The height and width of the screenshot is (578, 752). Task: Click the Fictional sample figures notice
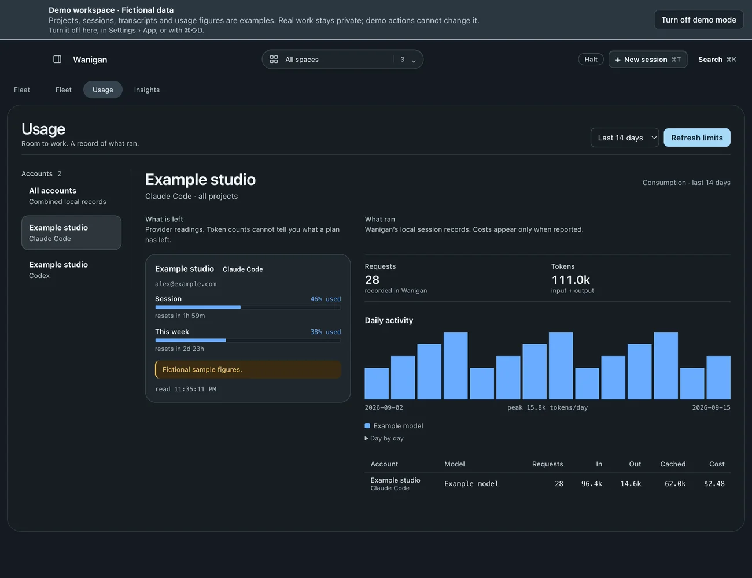coord(248,370)
